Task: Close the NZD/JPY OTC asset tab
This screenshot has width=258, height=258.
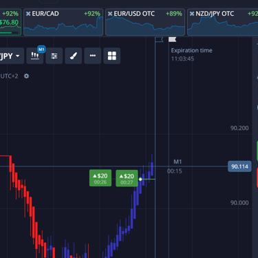Action: point(192,14)
